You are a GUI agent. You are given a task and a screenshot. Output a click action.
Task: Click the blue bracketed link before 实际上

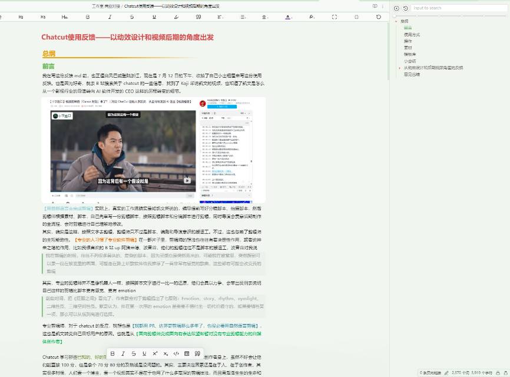(x=69, y=209)
